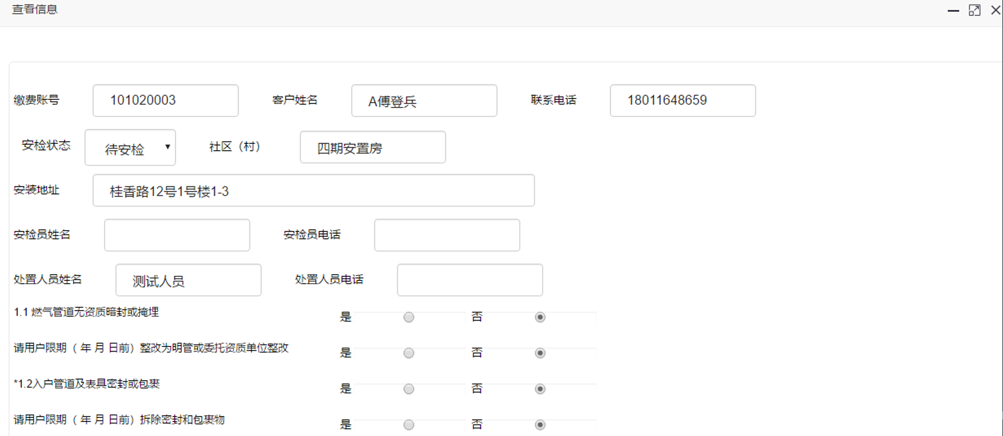Image resolution: width=1003 pixels, height=436 pixels.
Task: Click the text 请用户限期（年 月 日前）整改为明管或委托资质单位整改
Action: click(151, 348)
